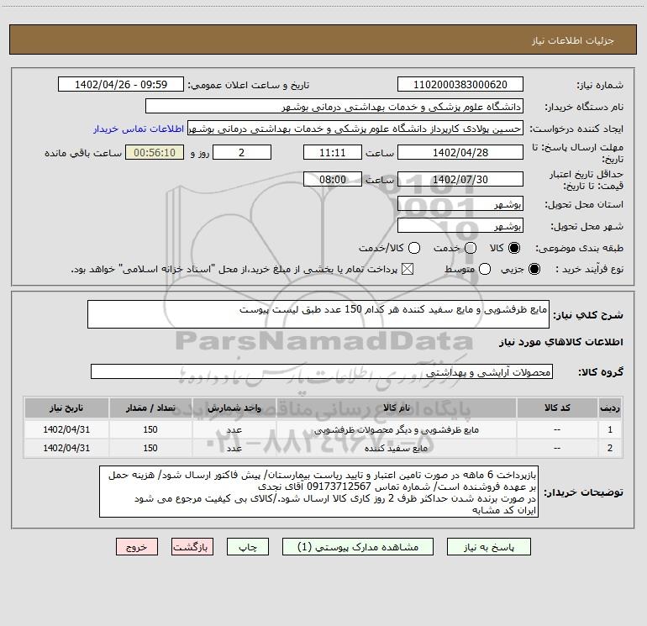
Task: Choose the متوسط purchase type radio
Action: pos(485,269)
